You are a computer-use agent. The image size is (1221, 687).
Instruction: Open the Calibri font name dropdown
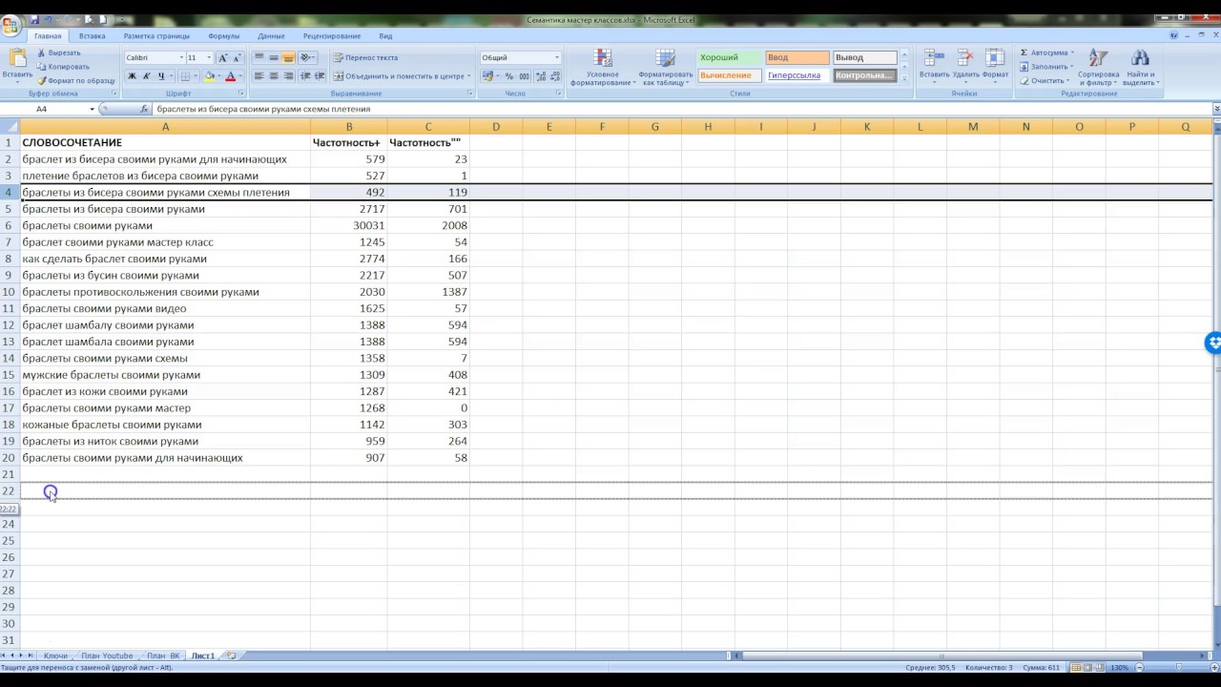tap(180, 58)
